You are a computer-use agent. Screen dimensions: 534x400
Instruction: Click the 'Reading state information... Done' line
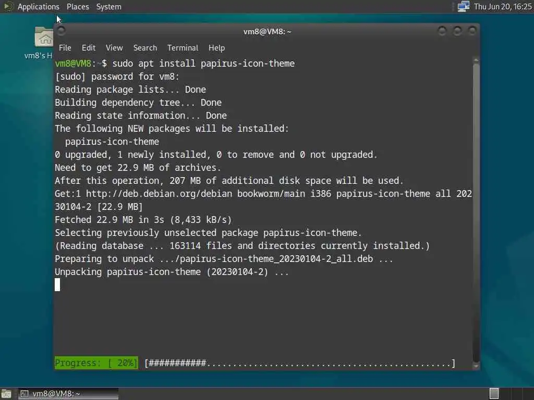point(141,116)
